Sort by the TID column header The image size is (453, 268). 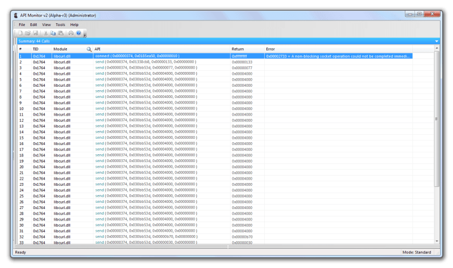(41, 49)
